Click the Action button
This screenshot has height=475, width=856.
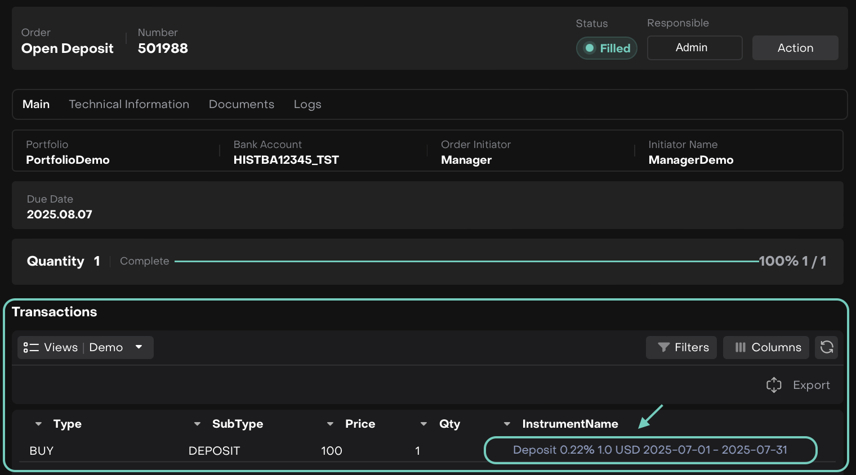(795, 48)
